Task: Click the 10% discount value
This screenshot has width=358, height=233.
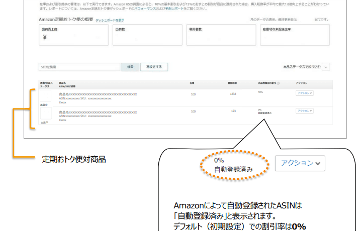Action: click(x=260, y=92)
